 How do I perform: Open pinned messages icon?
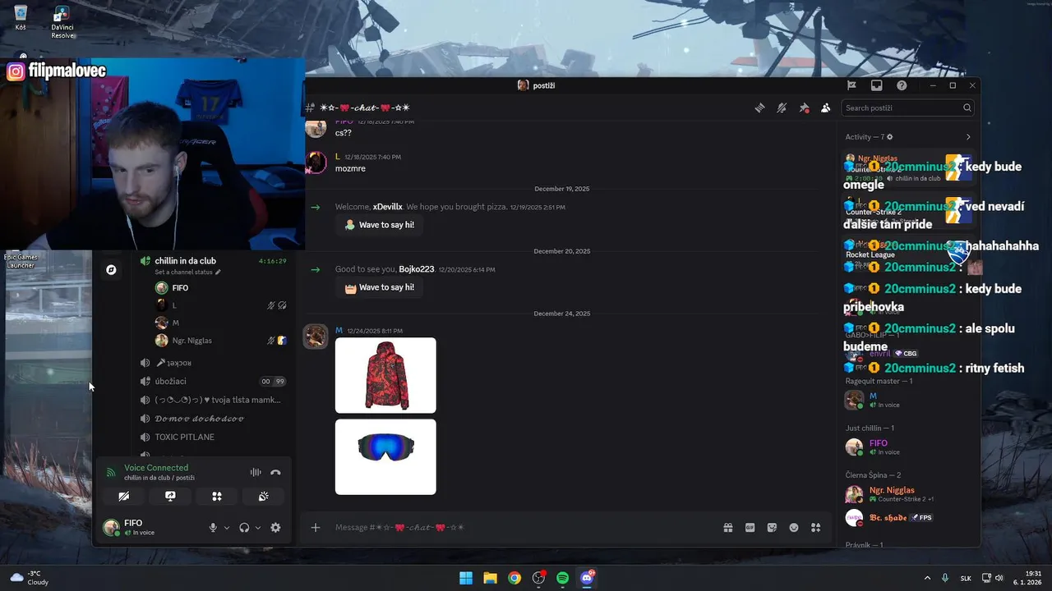pos(804,108)
